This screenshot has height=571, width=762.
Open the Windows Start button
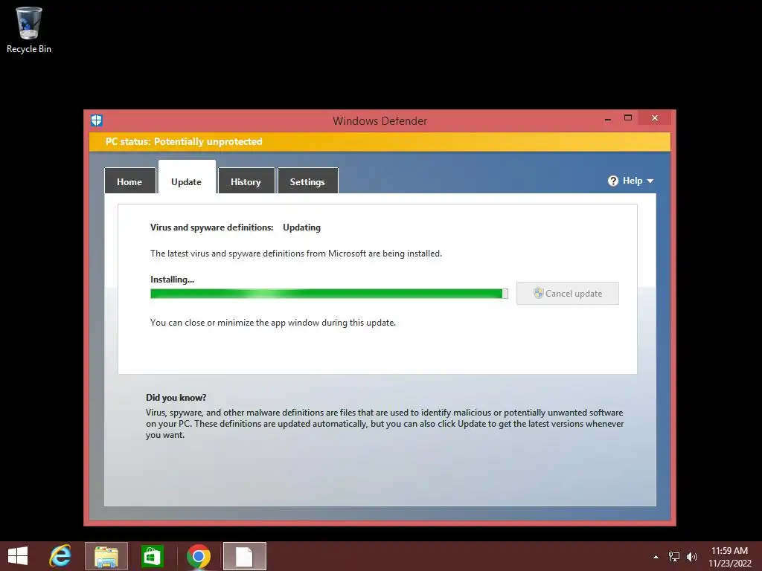(18, 556)
